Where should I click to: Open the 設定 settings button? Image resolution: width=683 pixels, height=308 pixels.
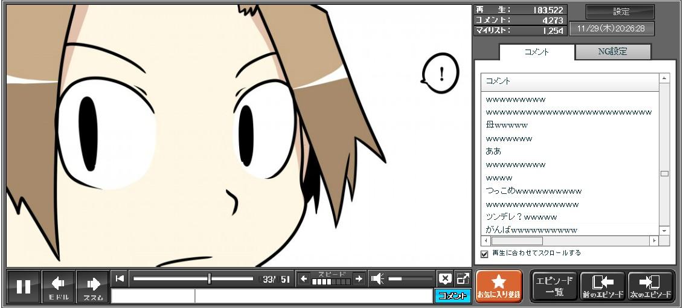pos(620,11)
